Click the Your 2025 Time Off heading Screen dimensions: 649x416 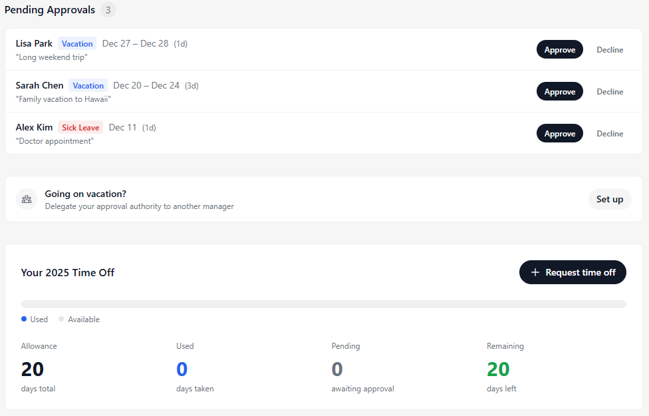pos(68,272)
